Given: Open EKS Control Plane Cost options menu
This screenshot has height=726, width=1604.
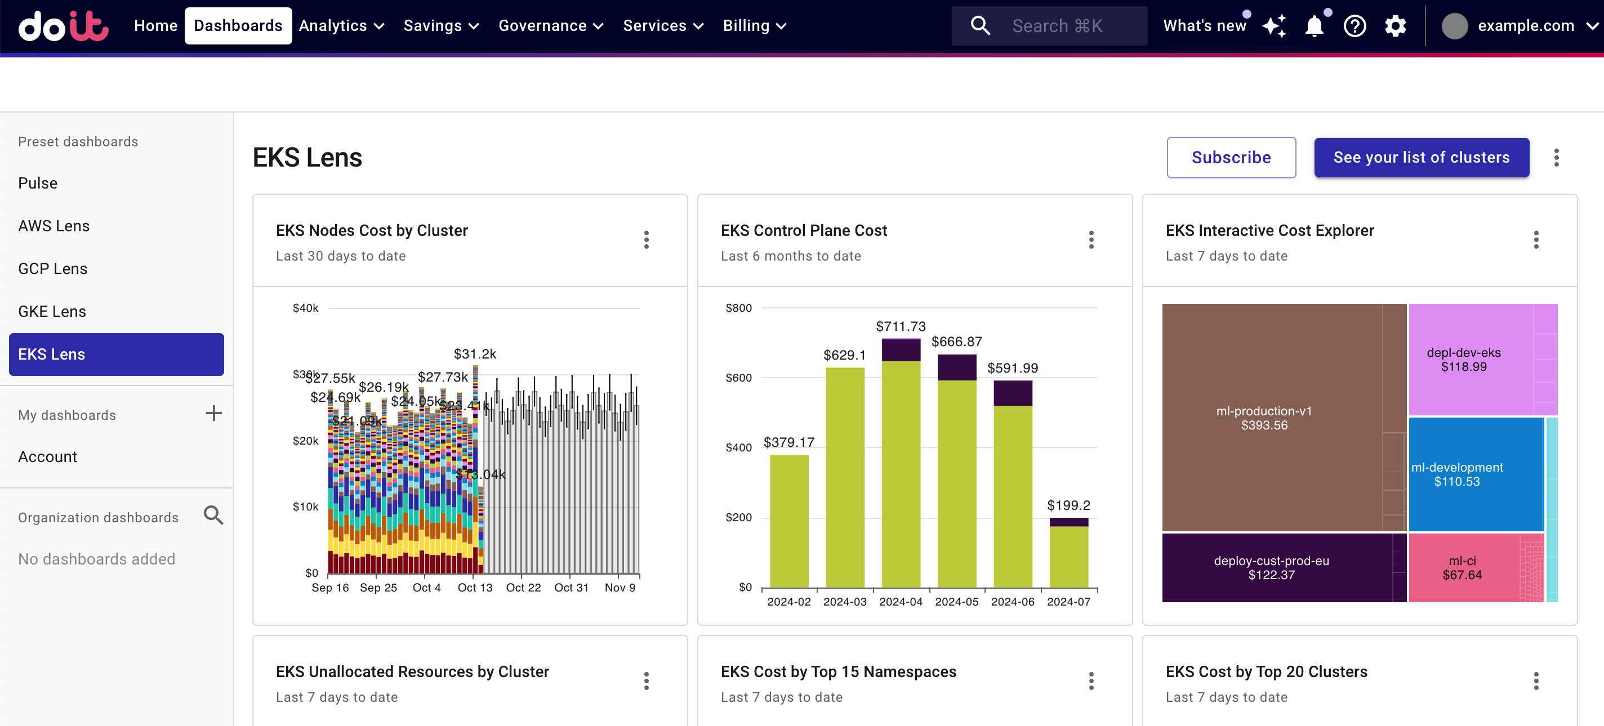Looking at the screenshot, I should pyautogui.click(x=1091, y=240).
